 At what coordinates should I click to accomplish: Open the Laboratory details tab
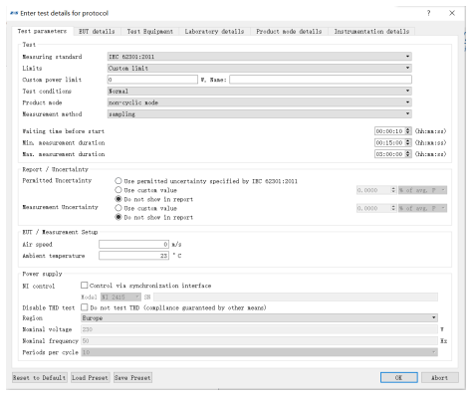click(214, 31)
